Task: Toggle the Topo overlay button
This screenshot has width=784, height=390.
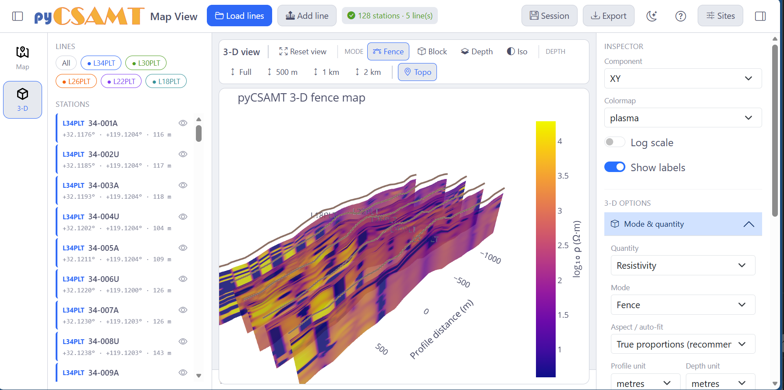Action: coord(417,72)
